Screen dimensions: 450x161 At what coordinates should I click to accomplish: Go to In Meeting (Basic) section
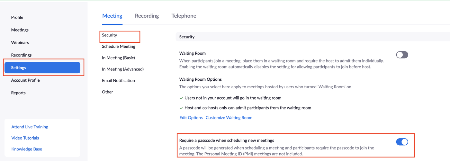point(118,58)
